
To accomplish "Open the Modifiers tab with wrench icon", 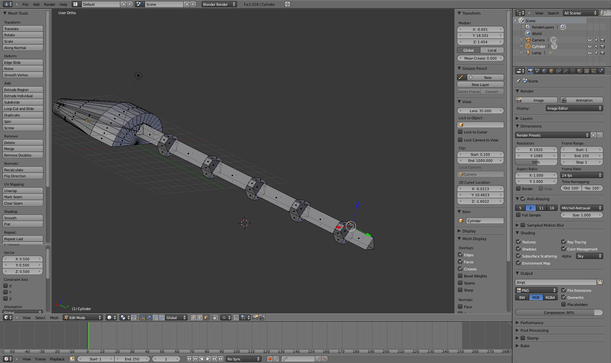I will point(566,71).
